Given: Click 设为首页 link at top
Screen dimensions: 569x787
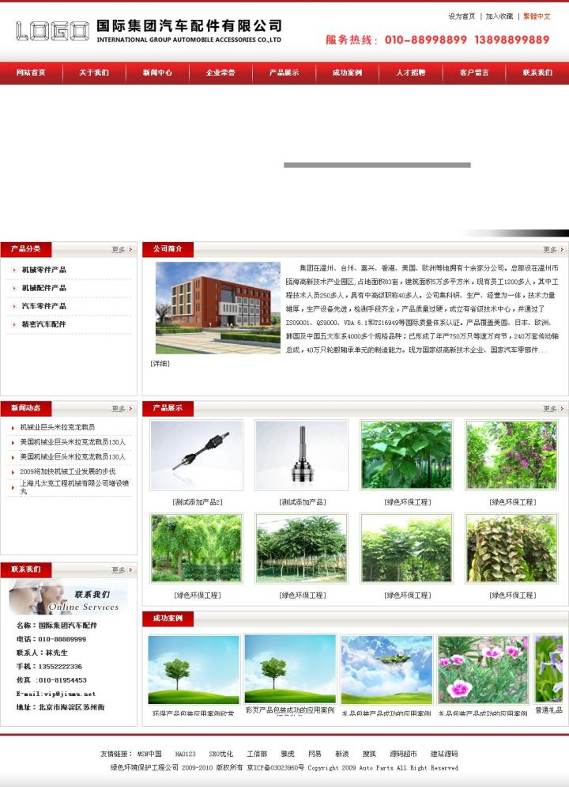Looking at the screenshot, I should pos(462,16).
